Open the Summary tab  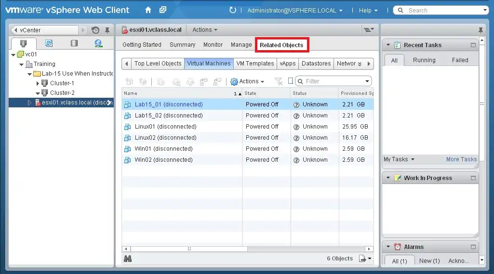tap(182, 45)
